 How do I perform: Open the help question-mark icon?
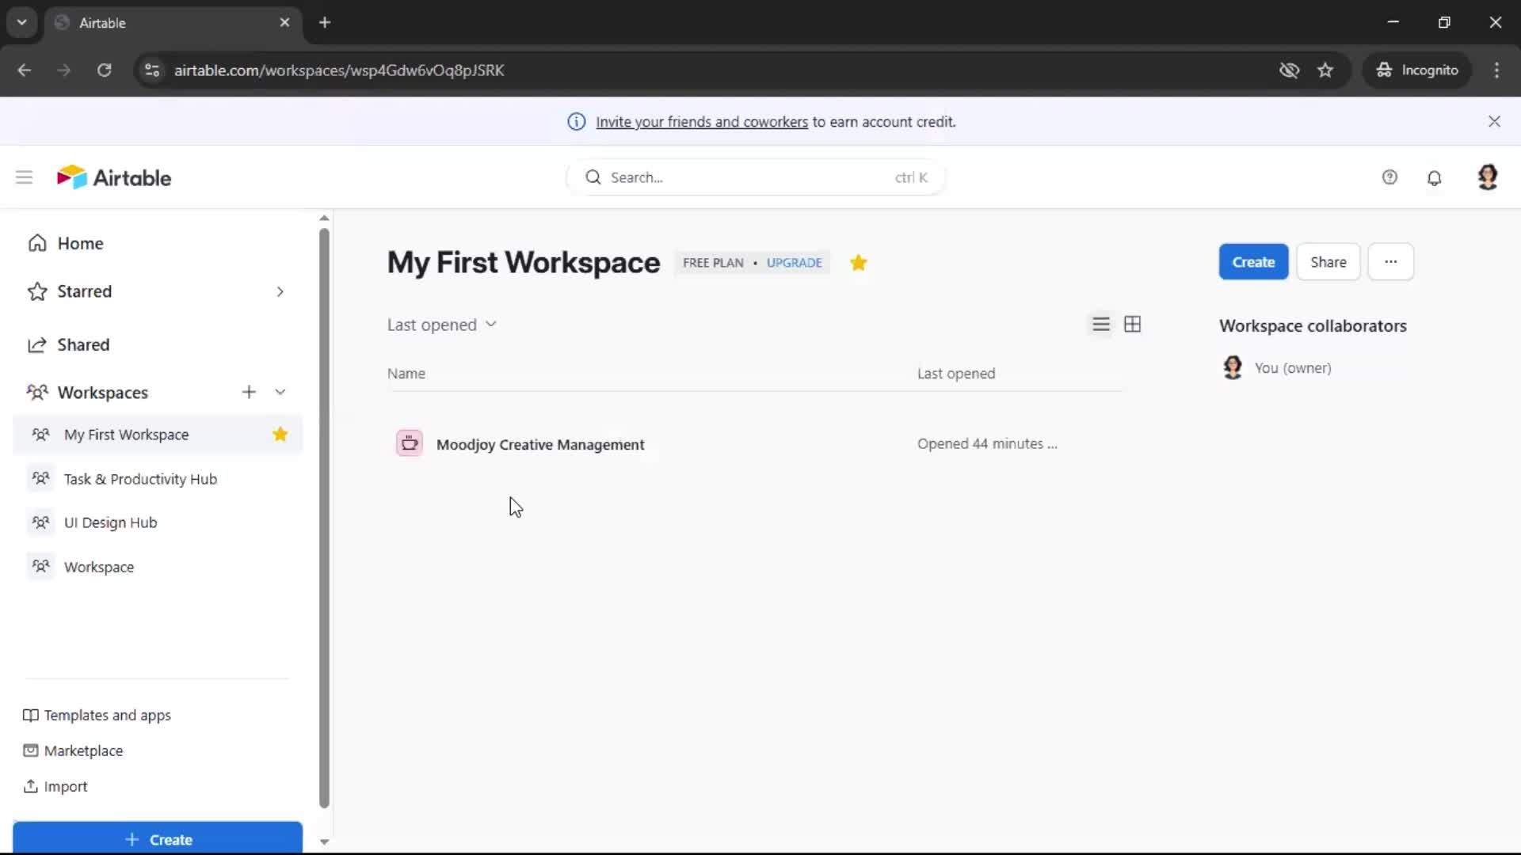click(x=1389, y=177)
